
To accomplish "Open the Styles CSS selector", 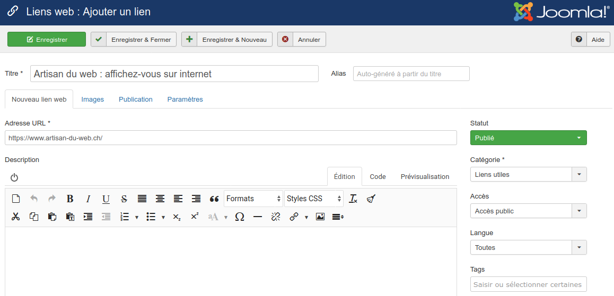I will [x=314, y=199].
